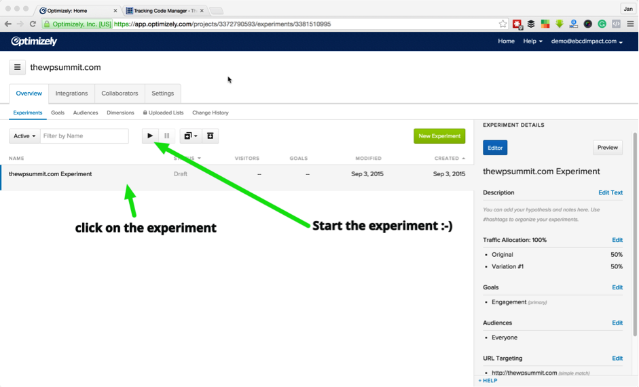The height and width of the screenshot is (387, 639).
Task: Click the NAME column header
Action: click(16, 159)
